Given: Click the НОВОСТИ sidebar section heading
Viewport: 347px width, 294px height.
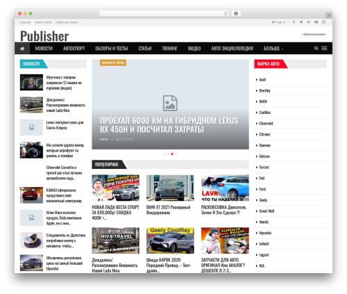Looking at the screenshot, I should pos(31,64).
